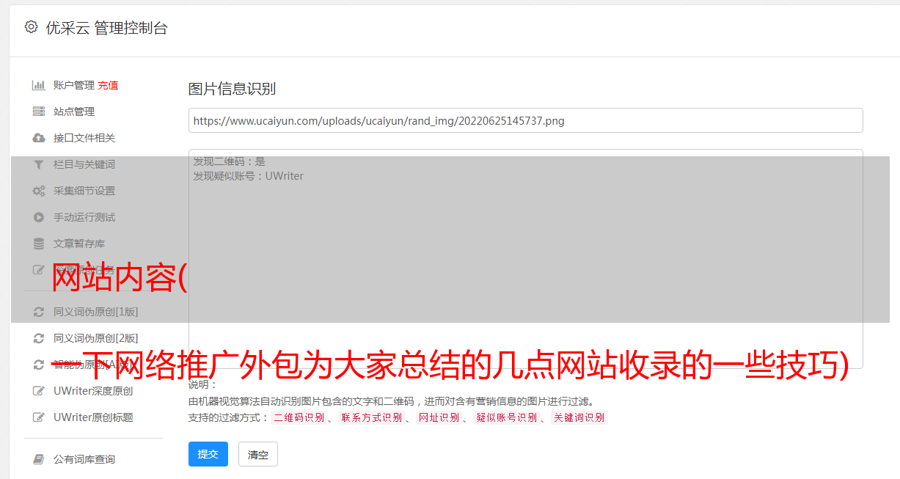Click the 优采云 管理控制台 header title
This screenshot has height=479, width=900.
pyautogui.click(x=106, y=28)
